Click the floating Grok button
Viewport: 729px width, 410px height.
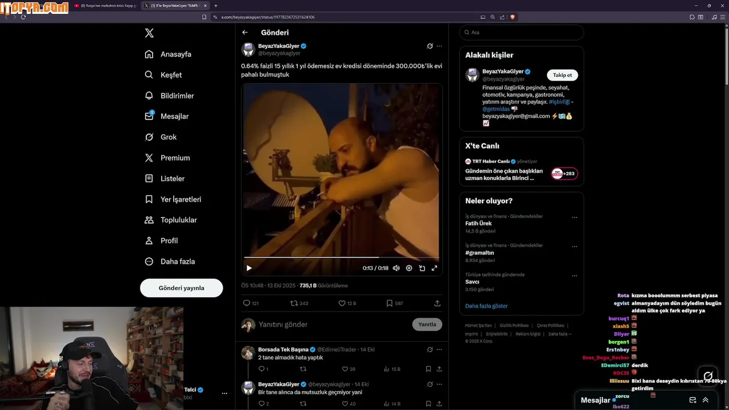click(x=708, y=376)
